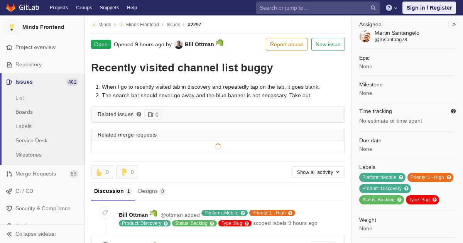Image resolution: width=463 pixels, height=243 pixels.
Task: Click the Sign in / Register button
Action: pos(429,8)
